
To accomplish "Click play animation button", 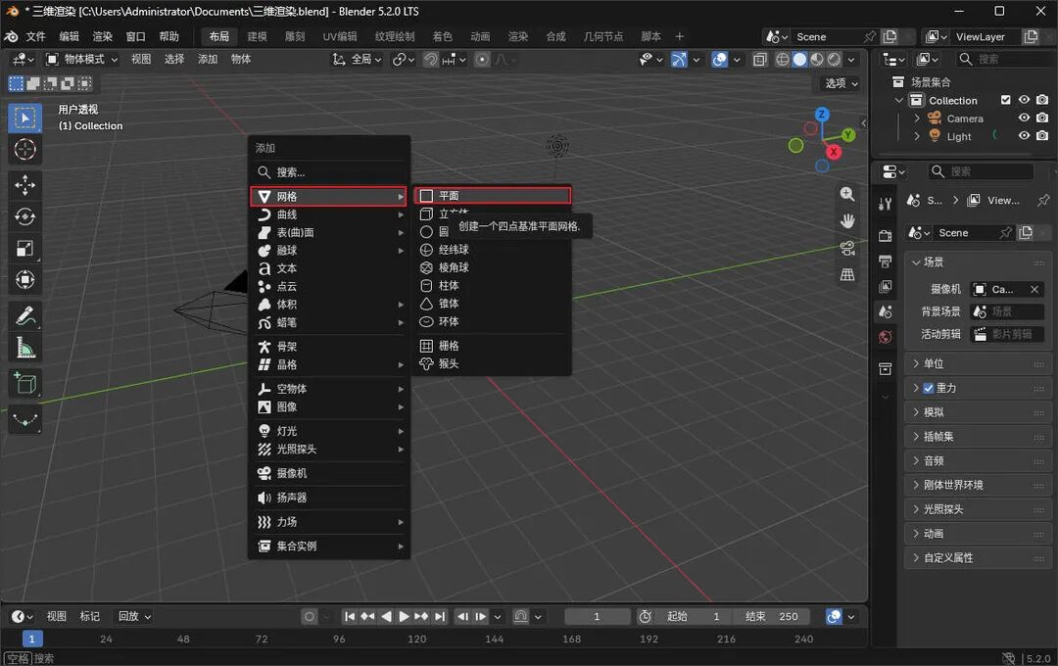I will [404, 616].
